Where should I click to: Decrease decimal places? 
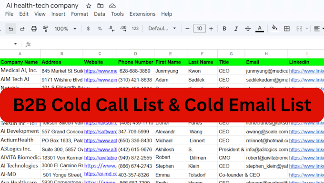[111, 29]
